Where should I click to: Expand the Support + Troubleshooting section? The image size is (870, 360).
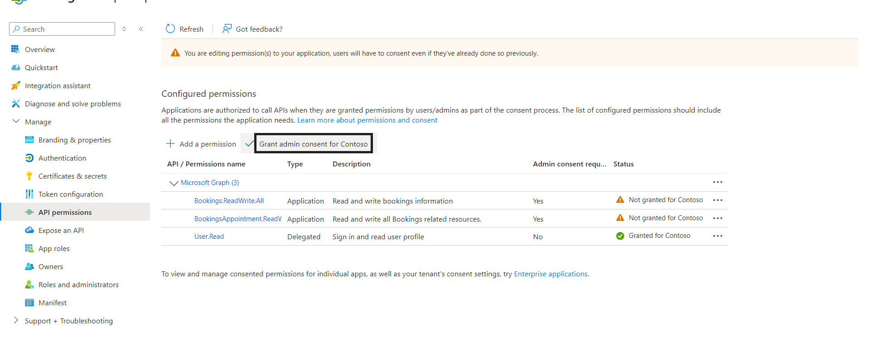click(x=16, y=320)
